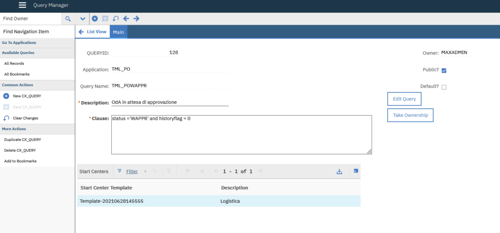The image size is (500, 233).
Task: Enable the Default? checkbox
Action: pos(444,87)
